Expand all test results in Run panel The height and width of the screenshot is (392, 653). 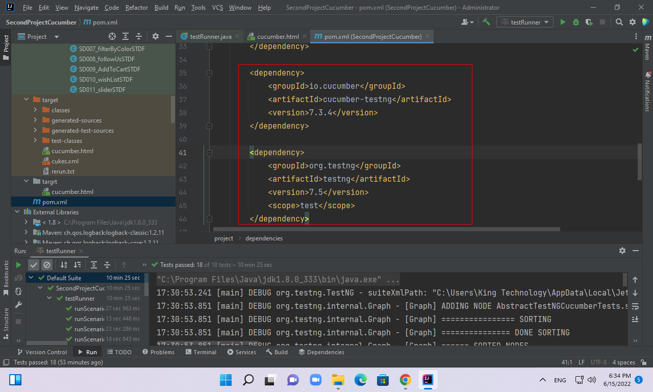pos(94,265)
